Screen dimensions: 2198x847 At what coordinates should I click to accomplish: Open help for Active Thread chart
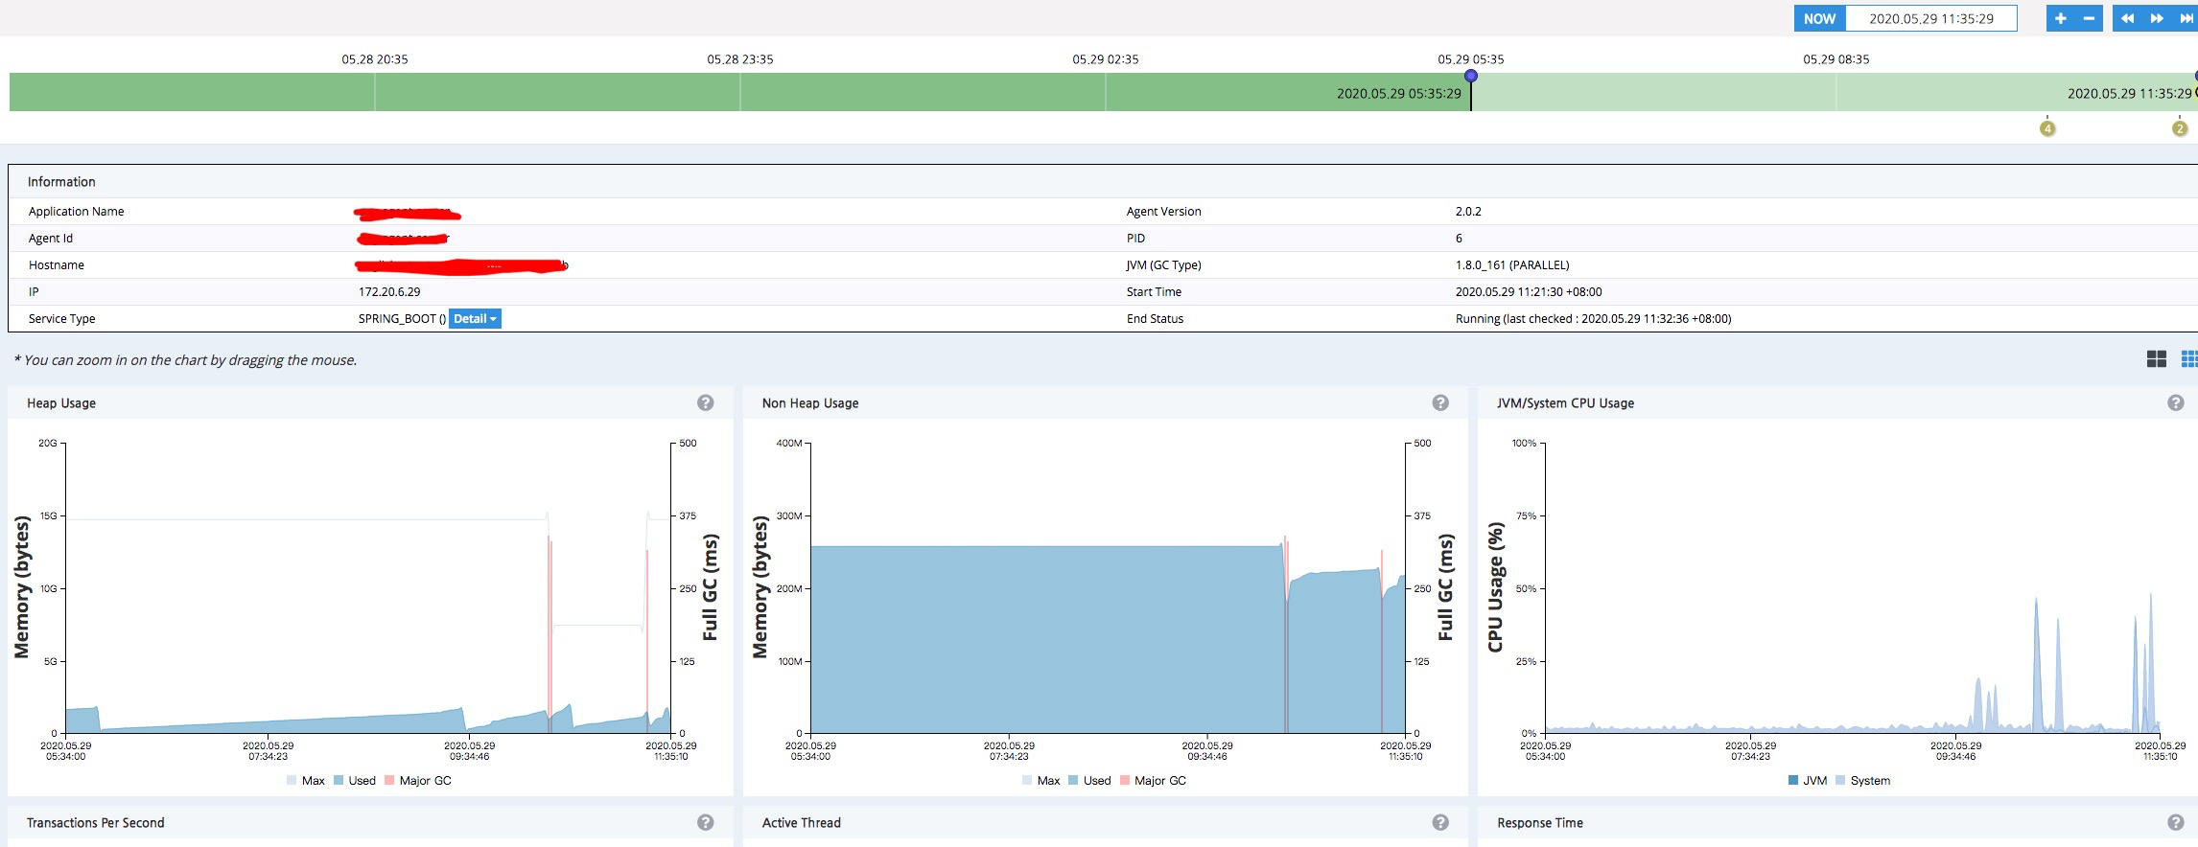pyautogui.click(x=1440, y=823)
